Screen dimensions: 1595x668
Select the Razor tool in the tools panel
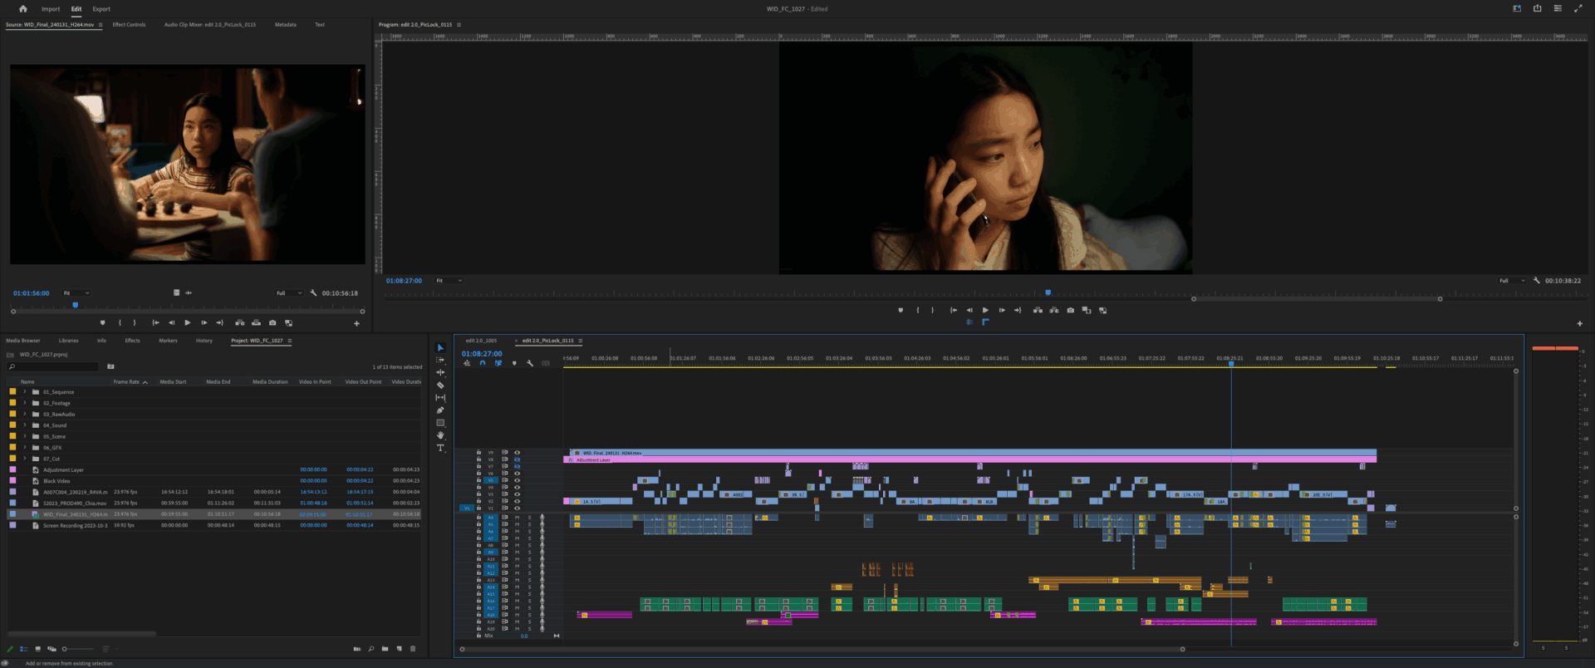[440, 386]
